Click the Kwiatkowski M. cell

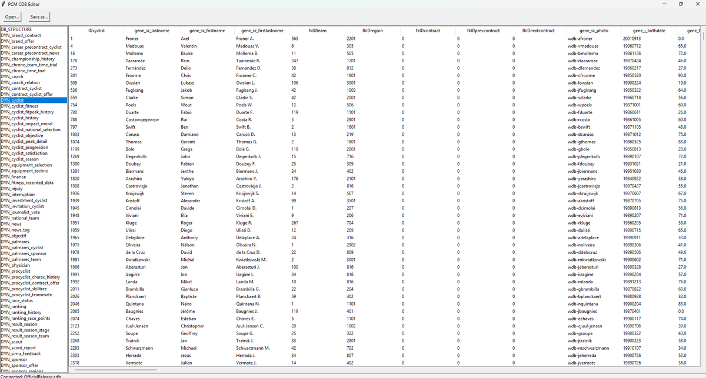tap(251, 259)
